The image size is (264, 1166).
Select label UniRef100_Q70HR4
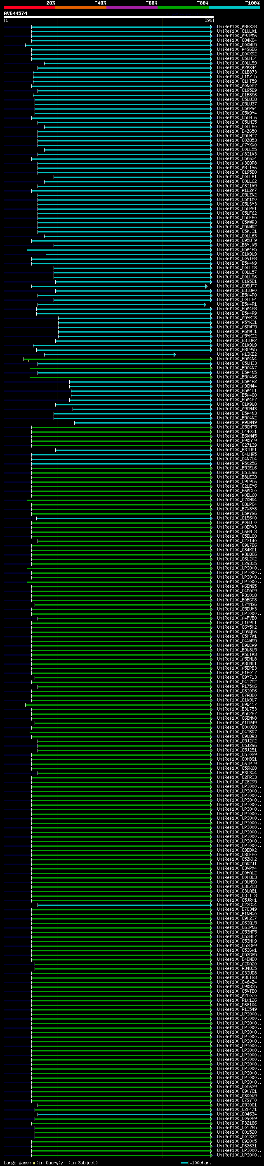click(x=237, y=500)
